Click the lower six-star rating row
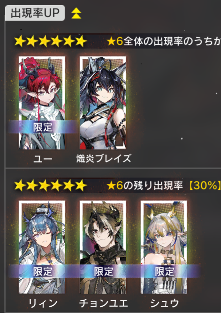 coord(51,185)
